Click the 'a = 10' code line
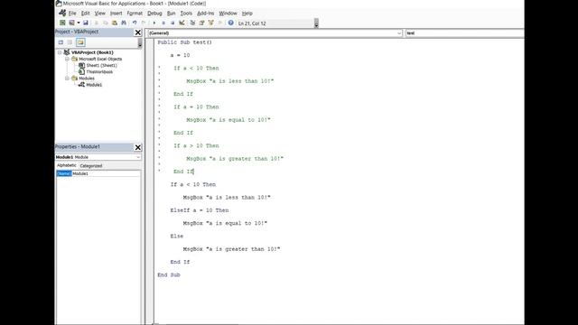This screenshot has height=325, width=578. point(180,55)
